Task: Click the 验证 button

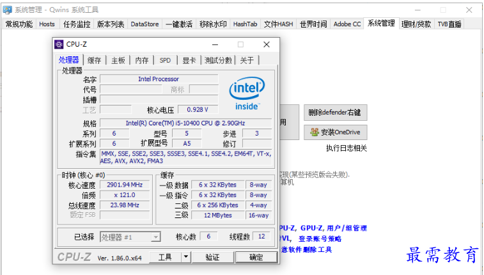Action: pos(212,257)
